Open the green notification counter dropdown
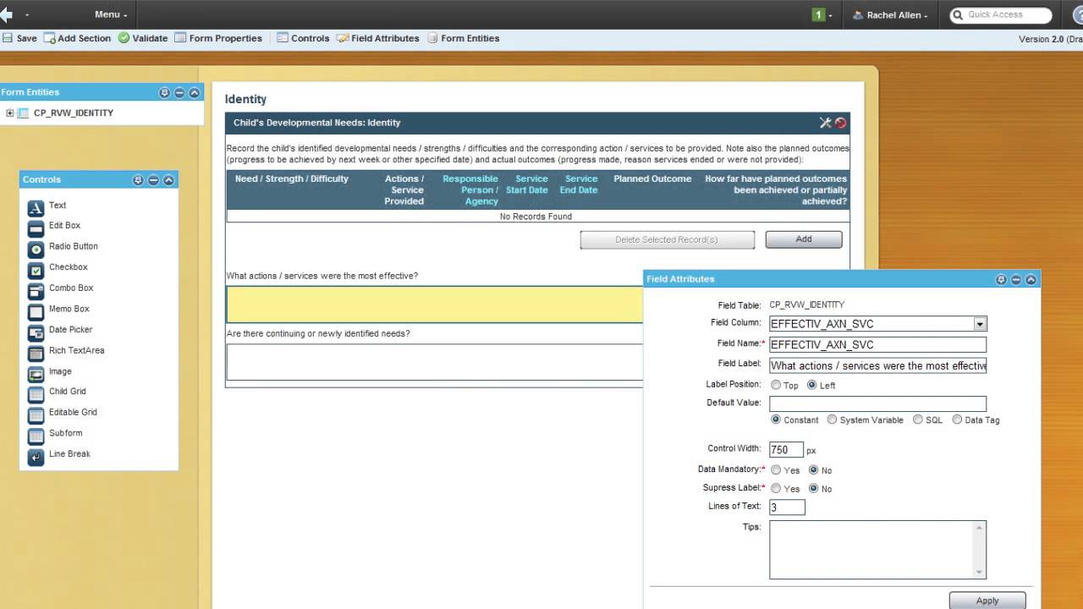Image resolution: width=1083 pixels, height=609 pixels. [822, 14]
